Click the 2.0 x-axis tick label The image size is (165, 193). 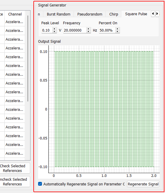(154, 176)
